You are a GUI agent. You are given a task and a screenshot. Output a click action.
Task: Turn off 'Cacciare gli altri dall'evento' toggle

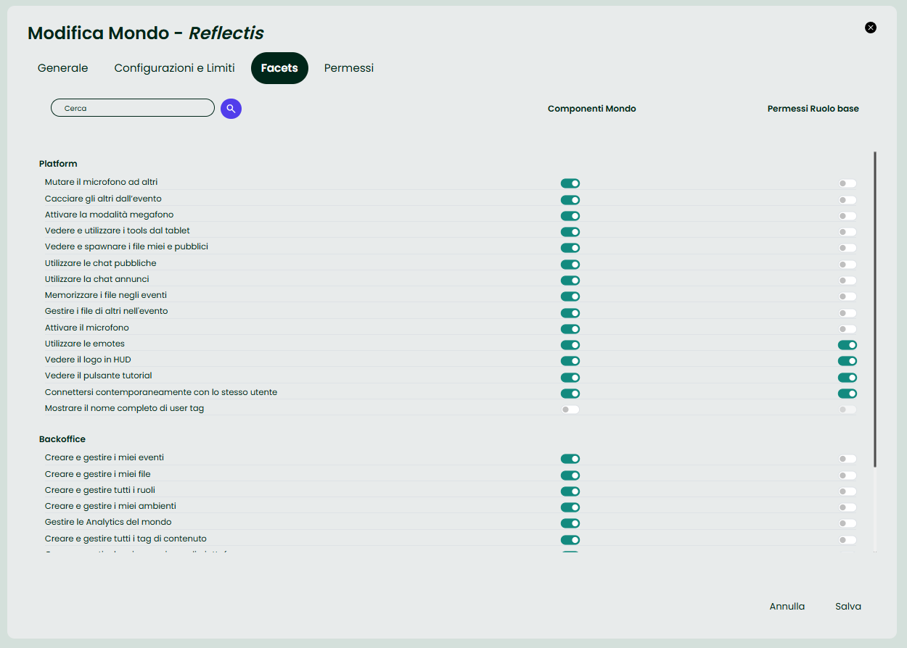pos(570,199)
